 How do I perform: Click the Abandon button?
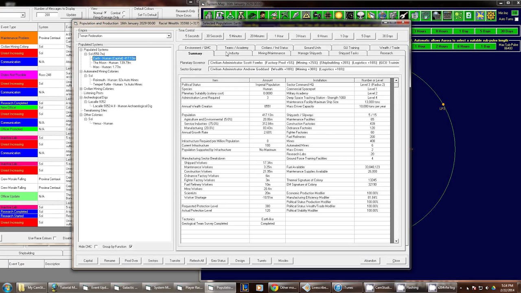pyautogui.click(x=370, y=260)
